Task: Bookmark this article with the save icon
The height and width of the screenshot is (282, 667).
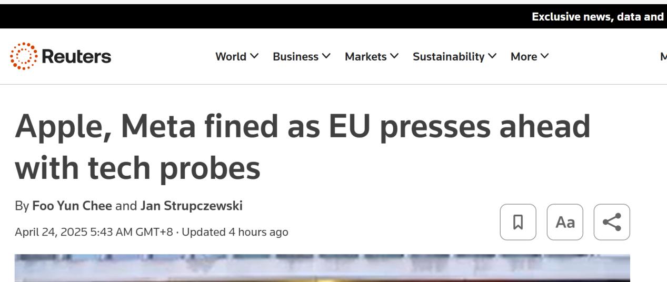Action: pyautogui.click(x=518, y=222)
